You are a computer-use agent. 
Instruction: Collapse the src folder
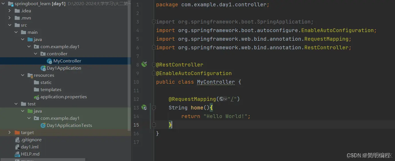coord(9,25)
